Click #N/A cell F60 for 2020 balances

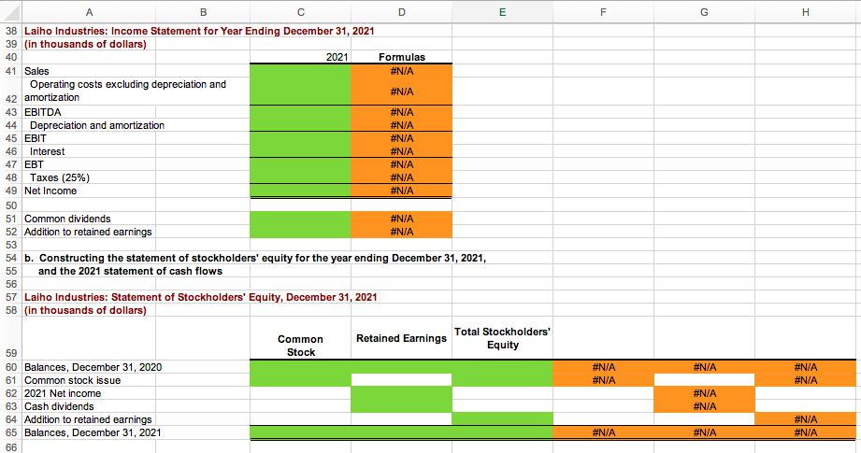(x=604, y=367)
